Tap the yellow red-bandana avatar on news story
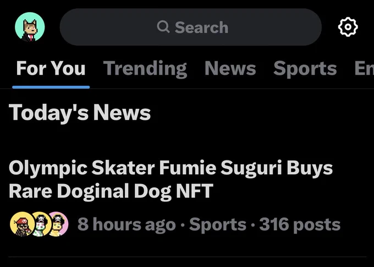Screen dimensions: 374x267 pyautogui.click(x=22, y=224)
